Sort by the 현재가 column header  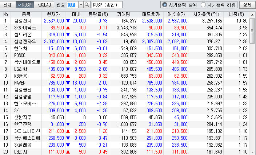click(x=54, y=14)
